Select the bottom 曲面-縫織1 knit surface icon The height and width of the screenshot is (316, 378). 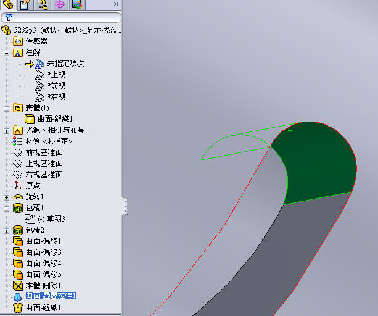point(18,308)
